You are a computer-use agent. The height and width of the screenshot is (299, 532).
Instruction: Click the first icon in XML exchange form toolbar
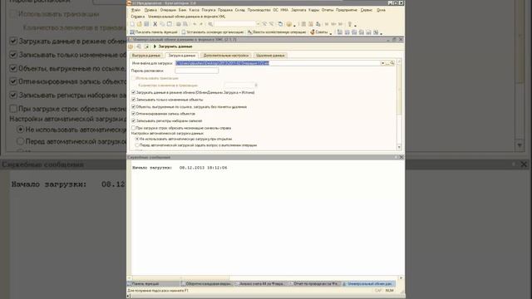click(x=131, y=47)
